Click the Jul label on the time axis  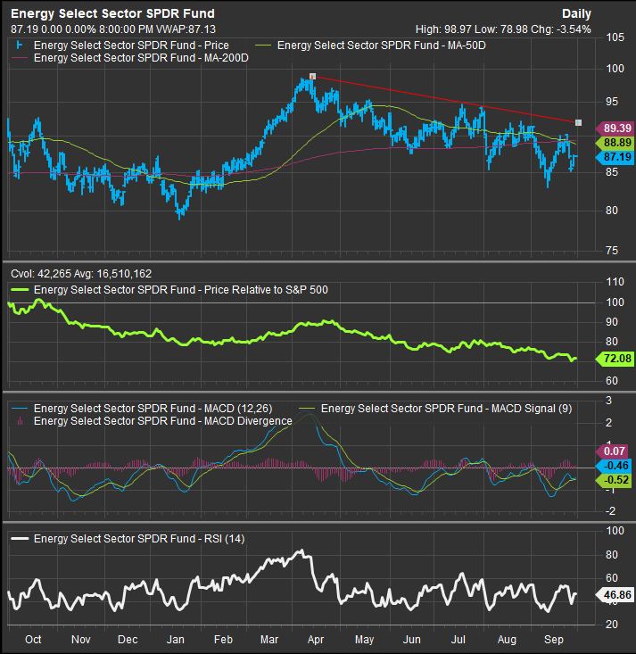click(x=458, y=640)
